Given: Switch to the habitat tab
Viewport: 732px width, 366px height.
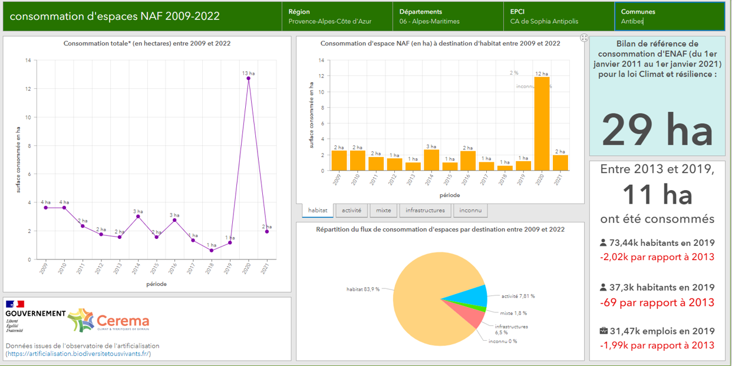Looking at the screenshot, I should pos(318,210).
